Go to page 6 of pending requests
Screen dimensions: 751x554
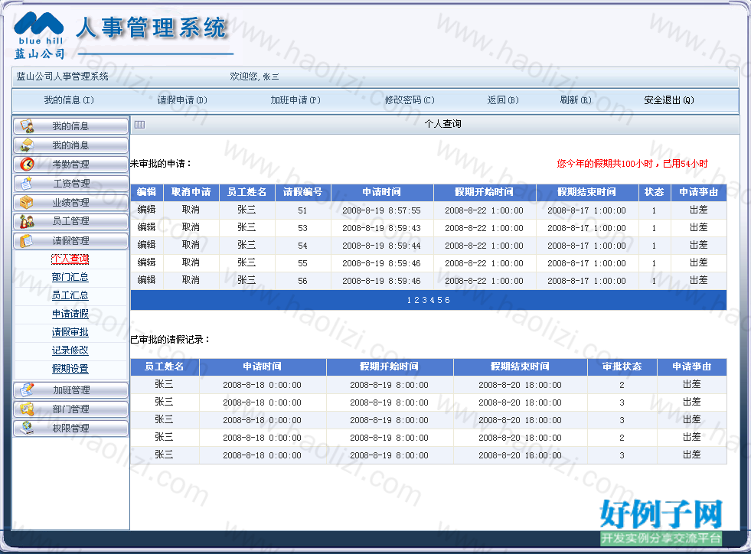pos(447,300)
